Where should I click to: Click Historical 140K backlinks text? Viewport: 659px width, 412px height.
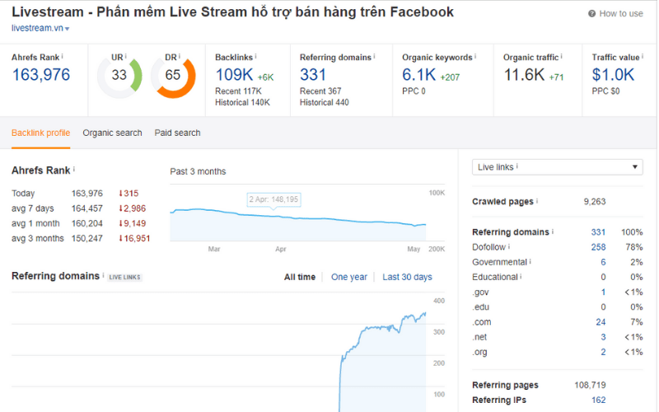242,102
